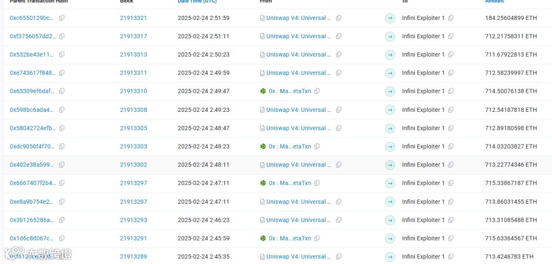The height and width of the screenshot is (264, 552).
Task: Select amount 712.21758311 ETH
Action: click(511, 36)
